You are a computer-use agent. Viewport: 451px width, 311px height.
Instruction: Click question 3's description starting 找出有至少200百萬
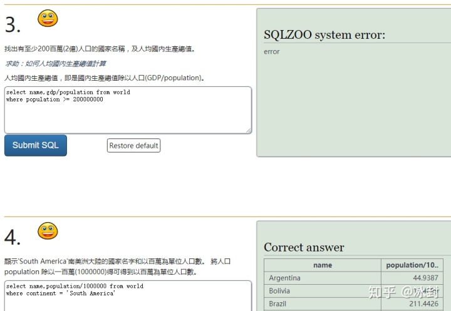point(100,49)
